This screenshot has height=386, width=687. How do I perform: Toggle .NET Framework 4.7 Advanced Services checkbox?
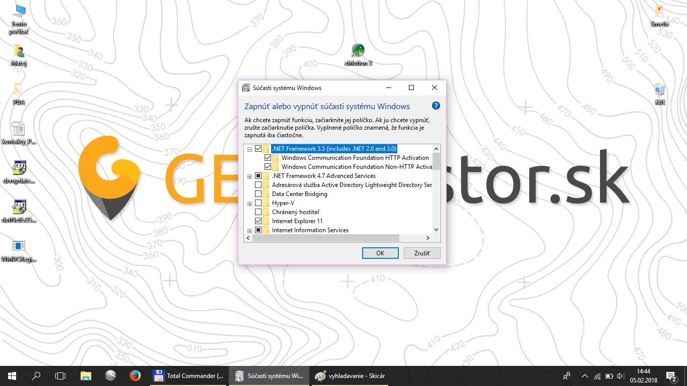259,176
